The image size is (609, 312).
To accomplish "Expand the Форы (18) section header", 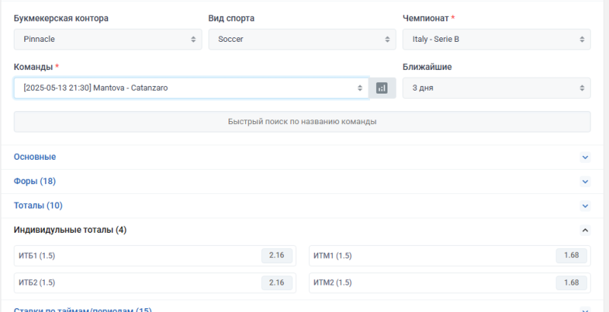I will pos(35,181).
